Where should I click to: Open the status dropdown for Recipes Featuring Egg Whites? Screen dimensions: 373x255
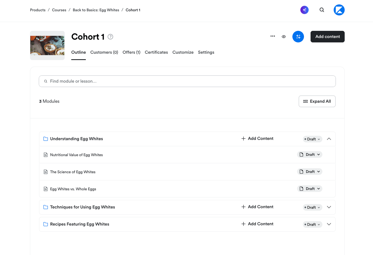click(x=312, y=224)
